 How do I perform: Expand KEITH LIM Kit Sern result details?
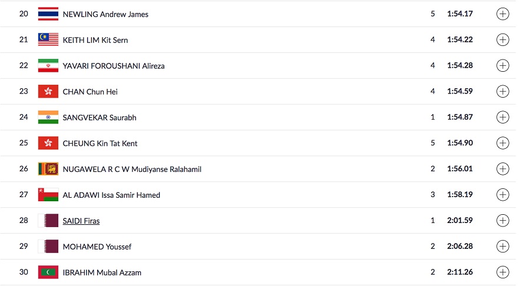click(x=503, y=40)
